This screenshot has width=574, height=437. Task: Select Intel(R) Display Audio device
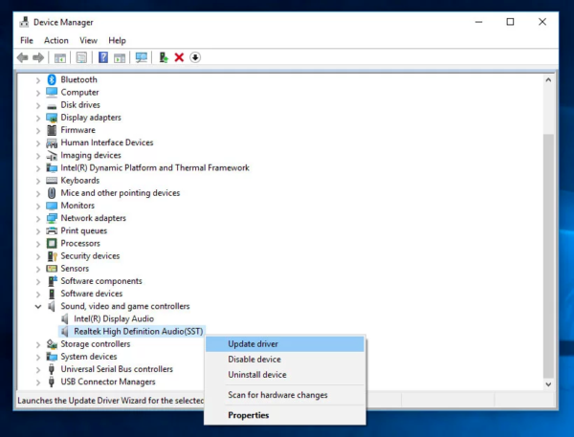(x=114, y=318)
